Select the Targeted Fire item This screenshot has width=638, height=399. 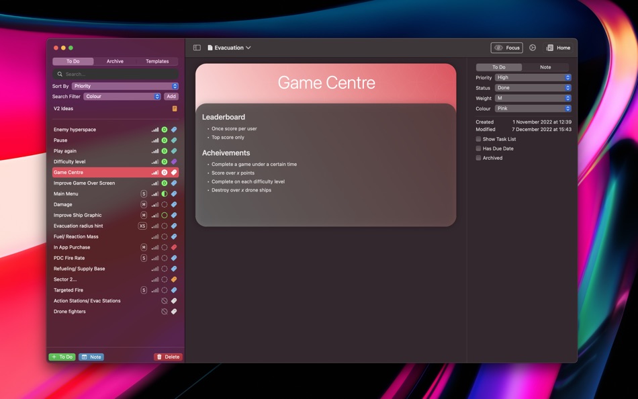pos(115,290)
